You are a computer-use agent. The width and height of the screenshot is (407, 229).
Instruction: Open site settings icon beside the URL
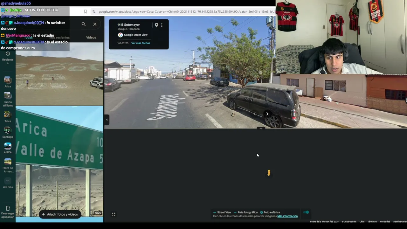click(x=94, y=12)
